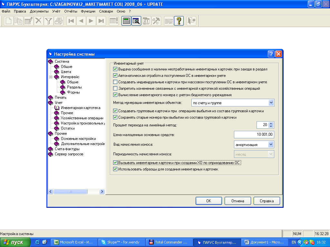The image size is (330, 247).
Task: Open the calculator toolbar icon
Action: [126, 21]
